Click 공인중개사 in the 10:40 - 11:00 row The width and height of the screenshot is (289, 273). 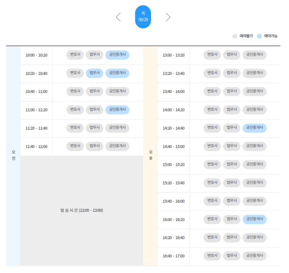pyautogui.click(x=117, y=92)
